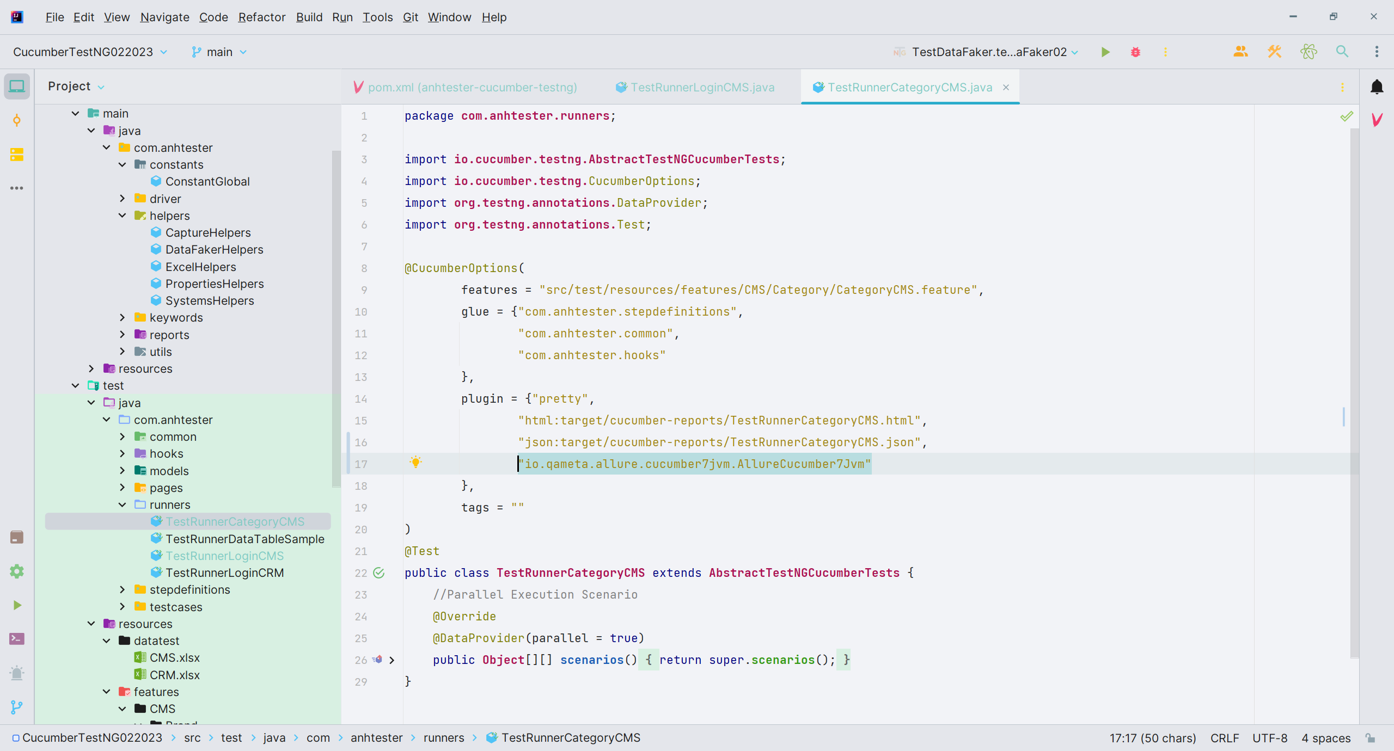Open Code With Me collaboration icon
The width and height of the screenshot is (1394, 751).
1240,52
